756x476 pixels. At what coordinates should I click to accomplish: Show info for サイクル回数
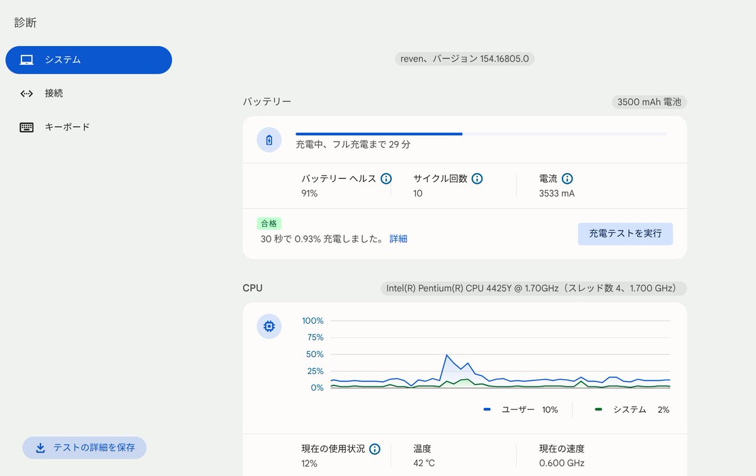point(477,179)
